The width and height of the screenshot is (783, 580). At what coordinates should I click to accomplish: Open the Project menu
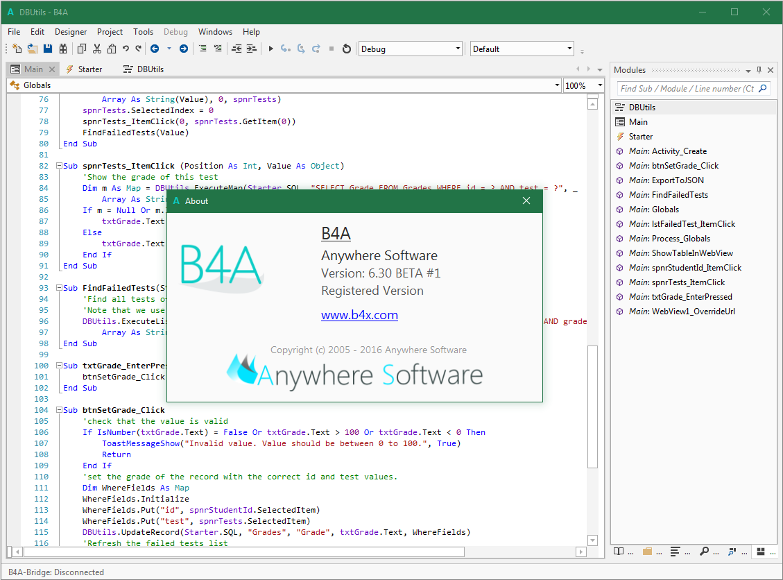coord(110,31)
